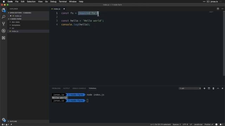Open the Explorer view in the activity bar
225x126 pixels.
coord(4,10)
